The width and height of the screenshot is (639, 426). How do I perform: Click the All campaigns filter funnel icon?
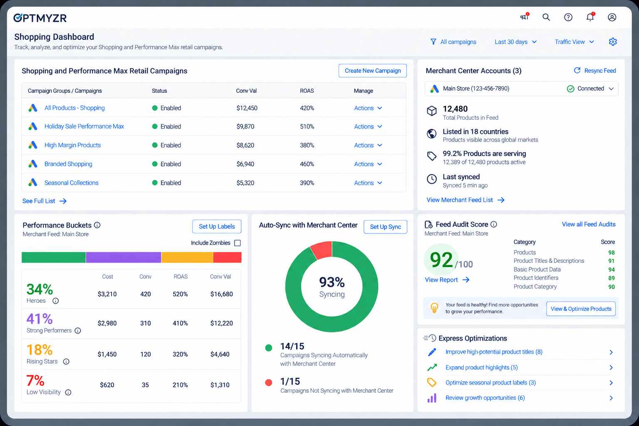(x=433, y=42)
